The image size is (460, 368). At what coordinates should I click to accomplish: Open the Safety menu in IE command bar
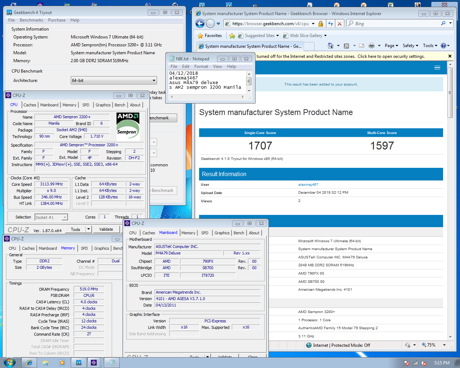pos(410,46)
